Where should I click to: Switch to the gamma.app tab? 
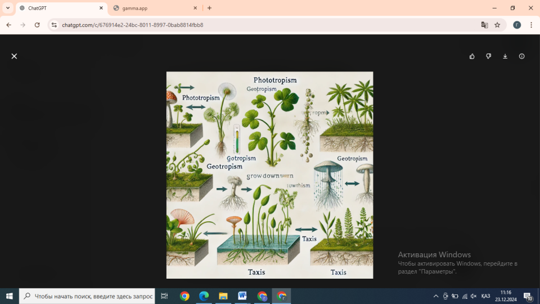[152, 8]
